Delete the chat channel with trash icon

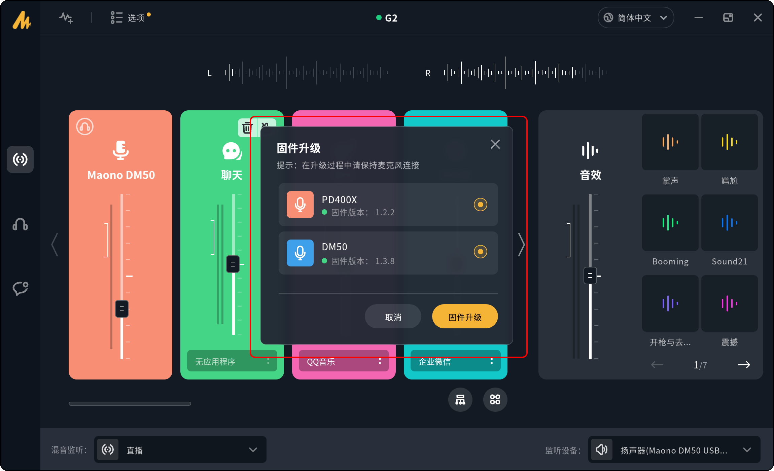pyautogui.click(x=247, y=128)
